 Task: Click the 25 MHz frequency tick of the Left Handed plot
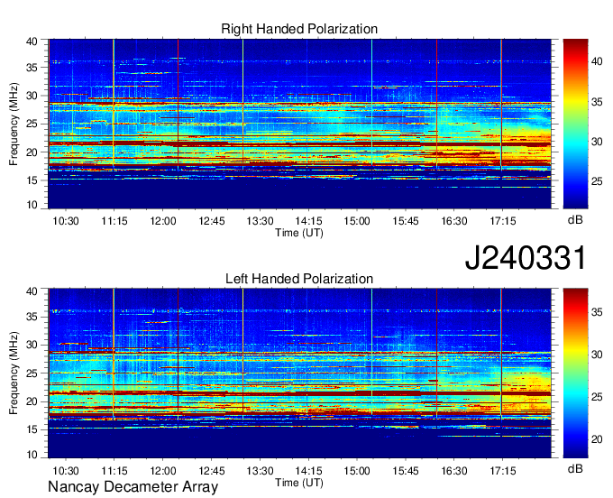point(32,373)
